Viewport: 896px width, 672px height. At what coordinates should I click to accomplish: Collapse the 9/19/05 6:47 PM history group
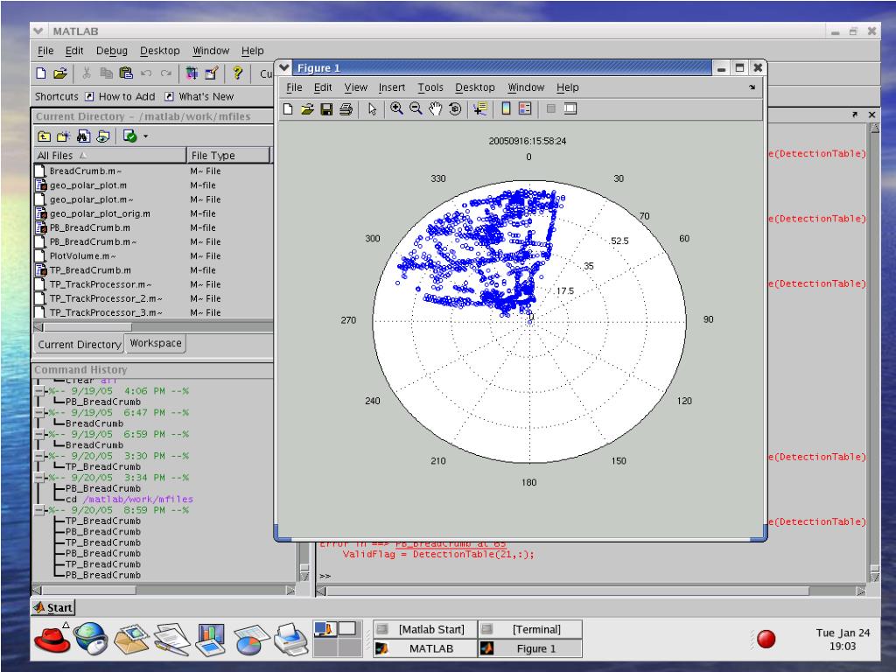[38, 413]
